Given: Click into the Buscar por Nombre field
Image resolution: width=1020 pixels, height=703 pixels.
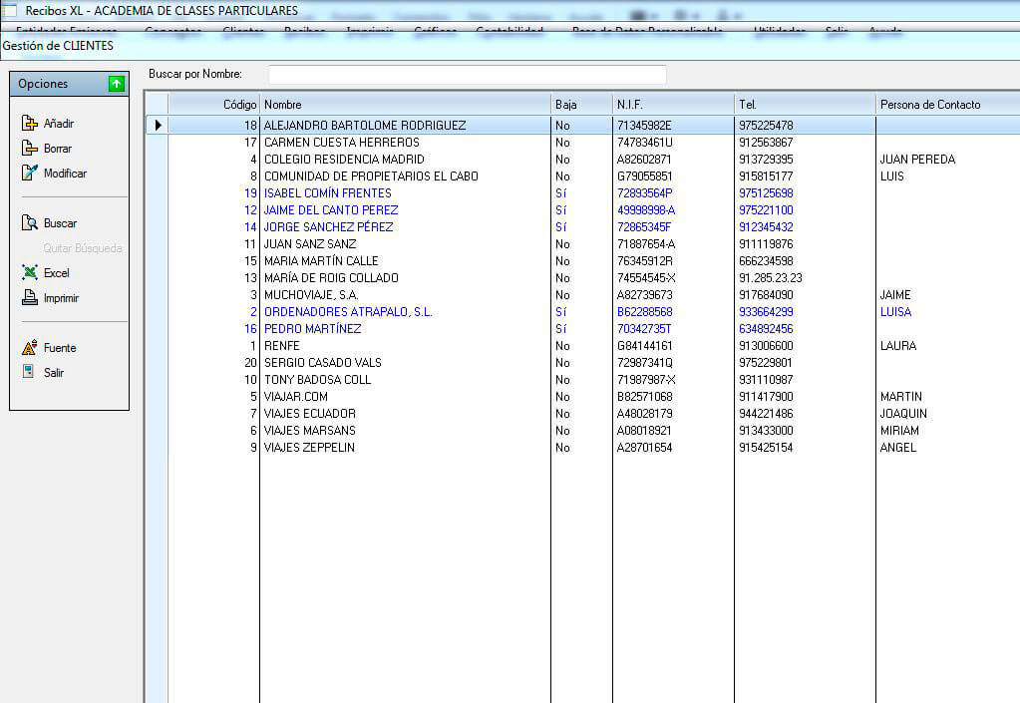Looking at the screenshot, I should [467, 75].
